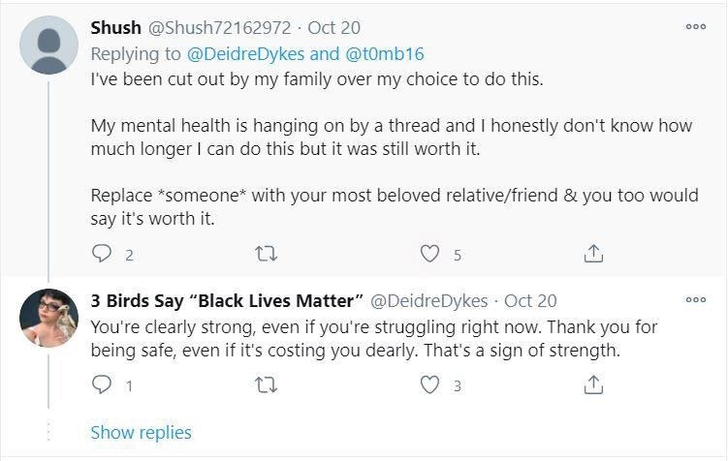728x461 pixels.
Task: Open Shush's default profile avatar
Action: (x=48, y=46)
